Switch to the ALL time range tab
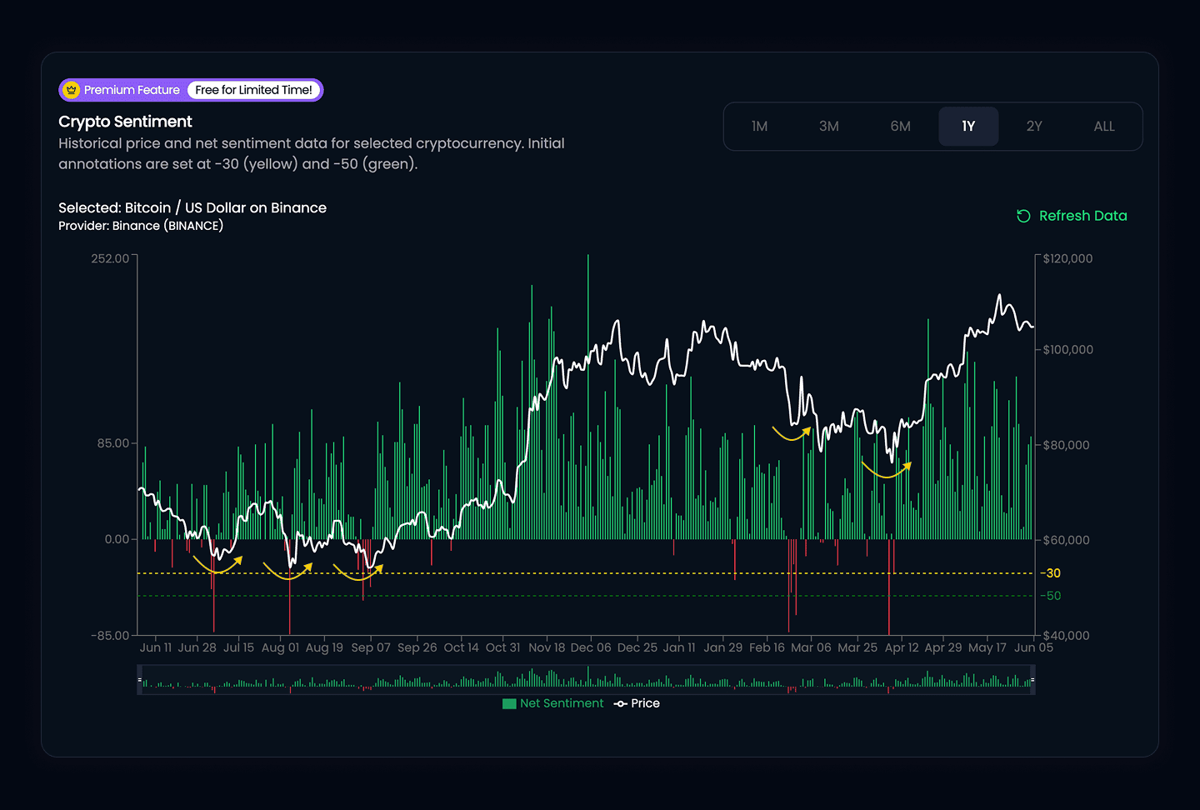Image resolution: width=1200 pixels, height=810 pixels. [x=1104, y=126]
